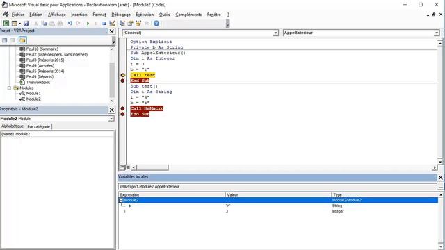This screenshot has height=250, width=445.
Task: Open the Fichier menu
Action: (x=18, y=15)
